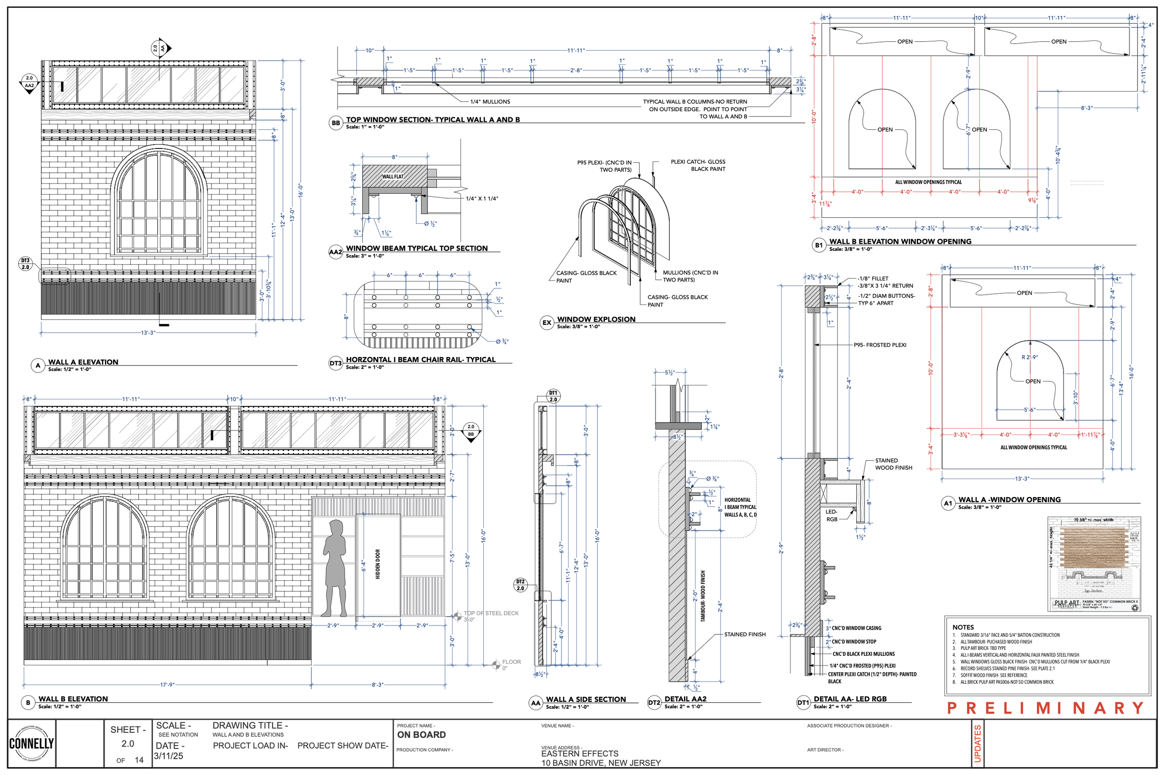Viewport: 1164px width, 775px height.
Task: Click the floor level datum symbol
Action: (x=496, y=665)
